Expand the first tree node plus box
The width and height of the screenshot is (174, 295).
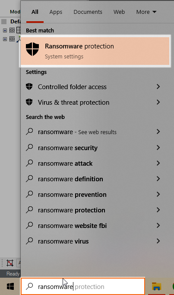(5, 30)
